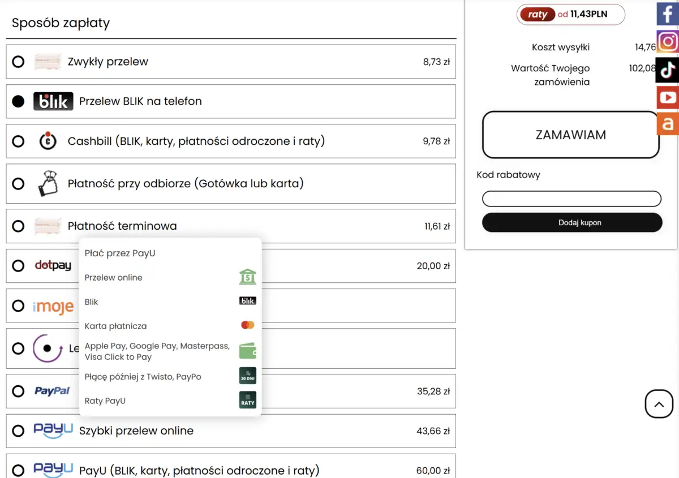Click the Sposób zapłaty heading
Screen dimensions: 679x478
(x=61, y=23)
